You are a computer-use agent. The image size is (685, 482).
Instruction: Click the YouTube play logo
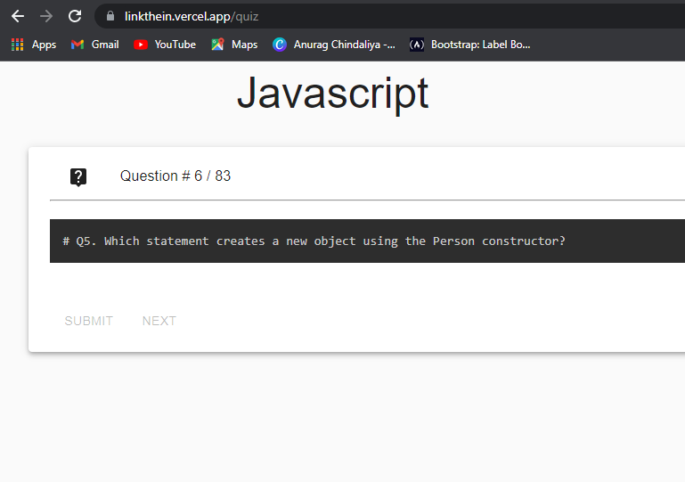(140, 45)
